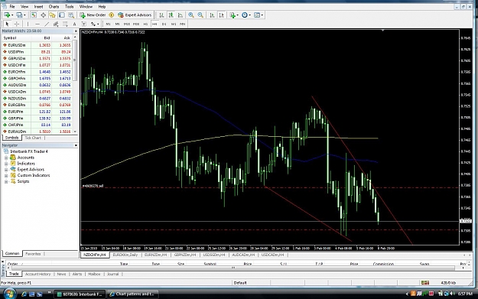The height and width of the screenshot is (299, 478).
Task: Open the Charts menu
Action: pyautogui.click(x=54, y=6)
